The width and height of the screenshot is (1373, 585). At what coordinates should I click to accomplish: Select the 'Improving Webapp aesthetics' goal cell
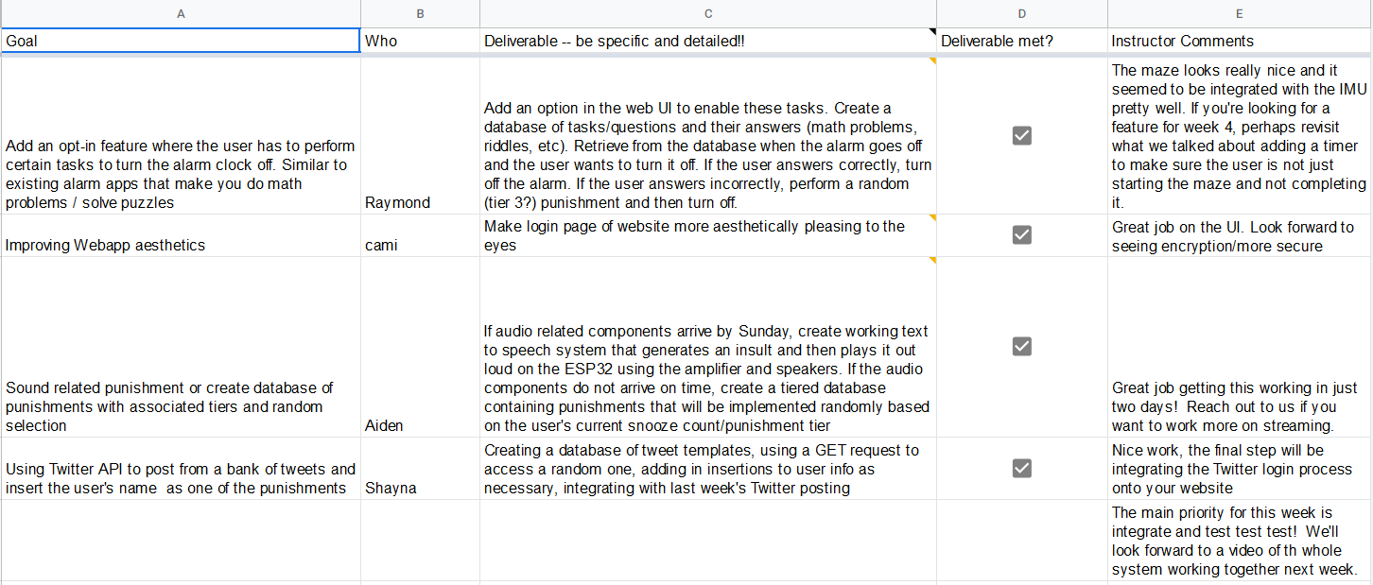pyautogui.click(x=181, y=235)
